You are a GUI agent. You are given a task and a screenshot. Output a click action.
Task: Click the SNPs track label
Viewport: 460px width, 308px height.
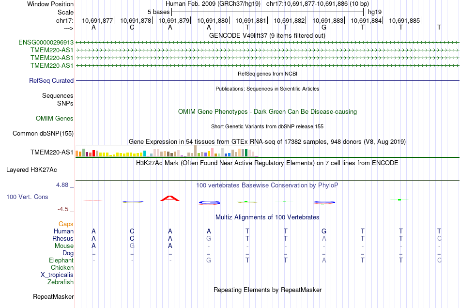(x=65, y=103)
